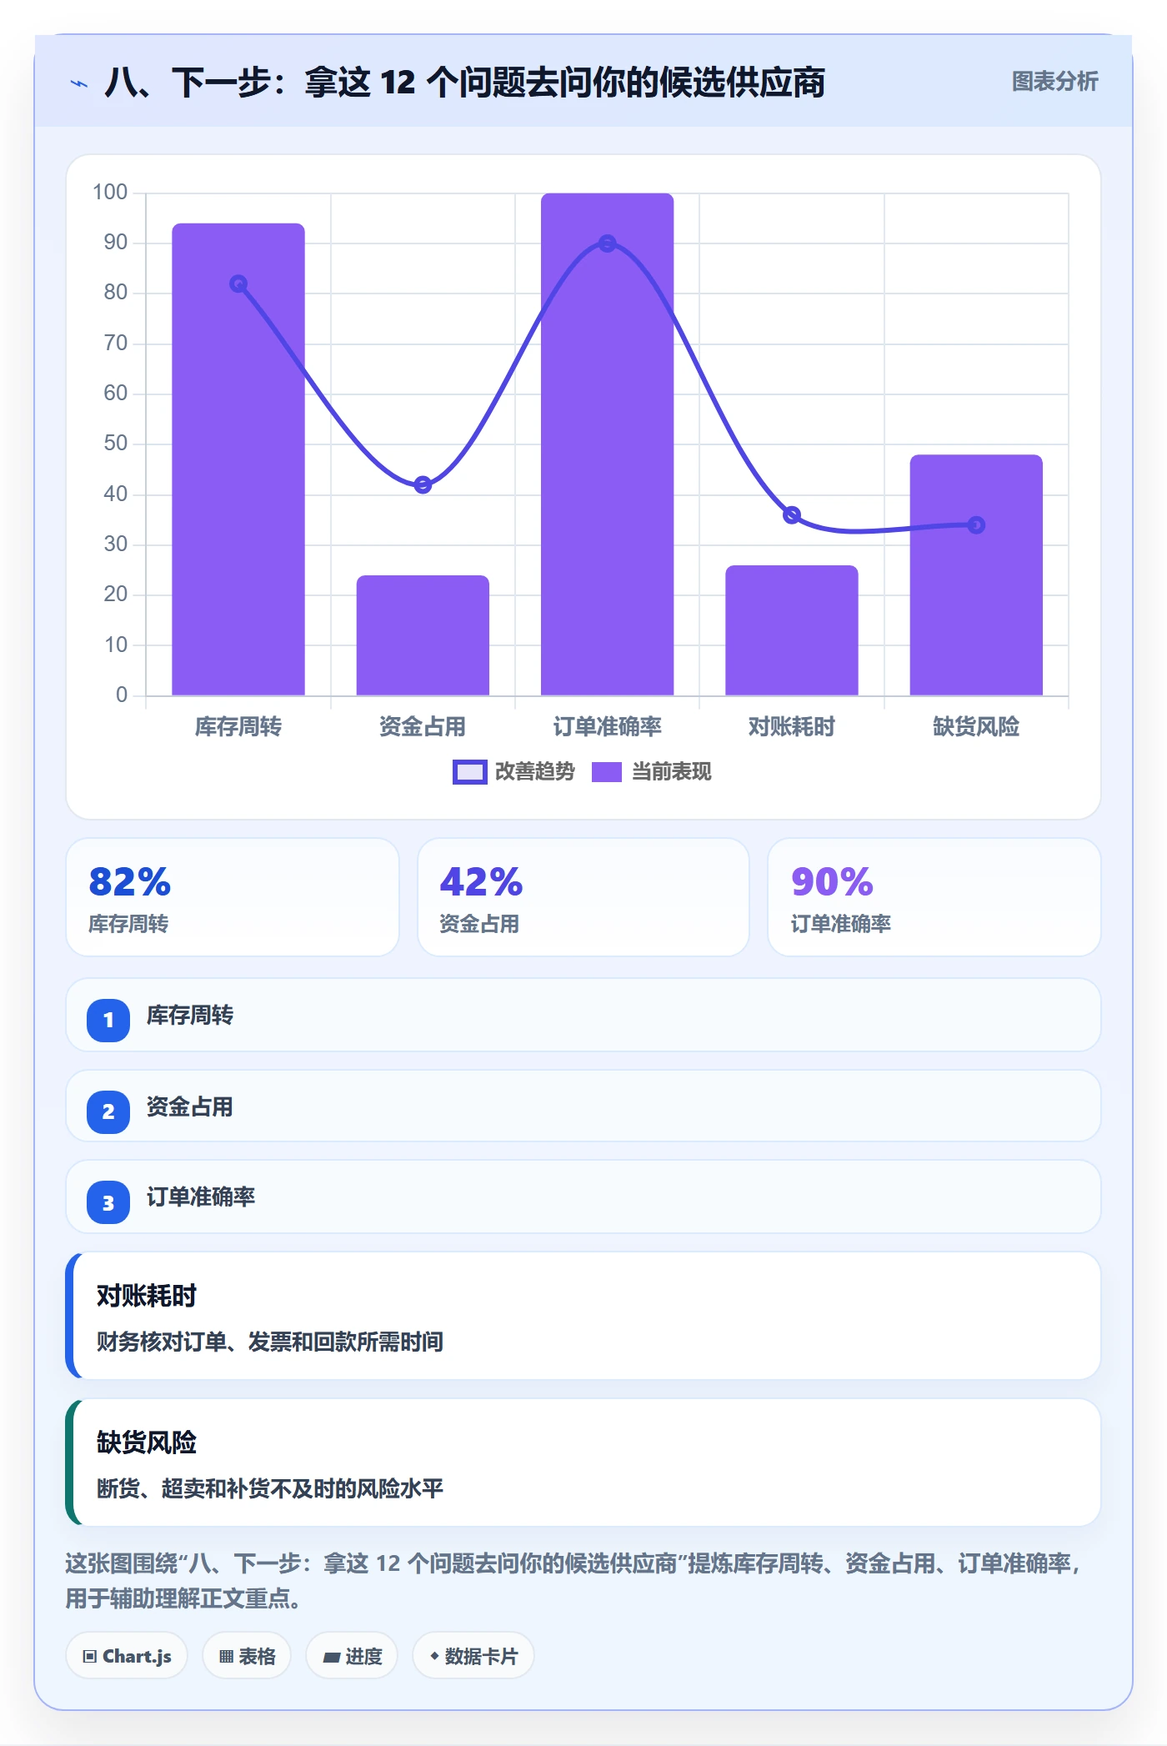The width and height of the screenshot is (1167, 1746).
Task: Click the table icon in 表格 tag
Action: coord(226,1656)
